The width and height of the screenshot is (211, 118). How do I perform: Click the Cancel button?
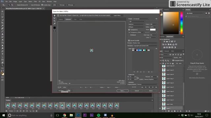click(137, 91)
